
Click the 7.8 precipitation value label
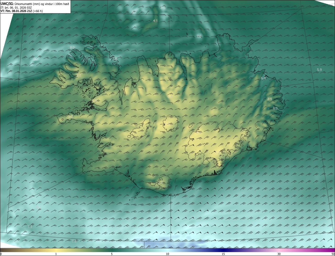(115, 58)
